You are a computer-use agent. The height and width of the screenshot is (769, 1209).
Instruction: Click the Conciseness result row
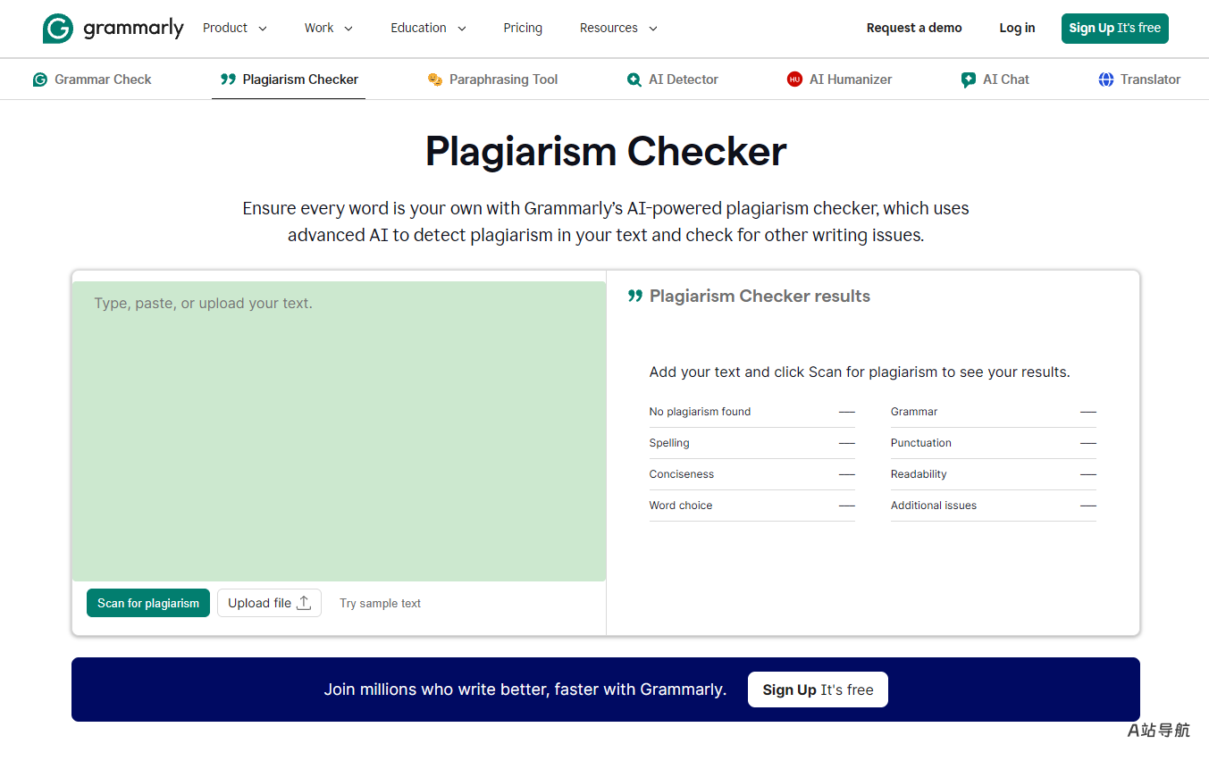(751, 474)
